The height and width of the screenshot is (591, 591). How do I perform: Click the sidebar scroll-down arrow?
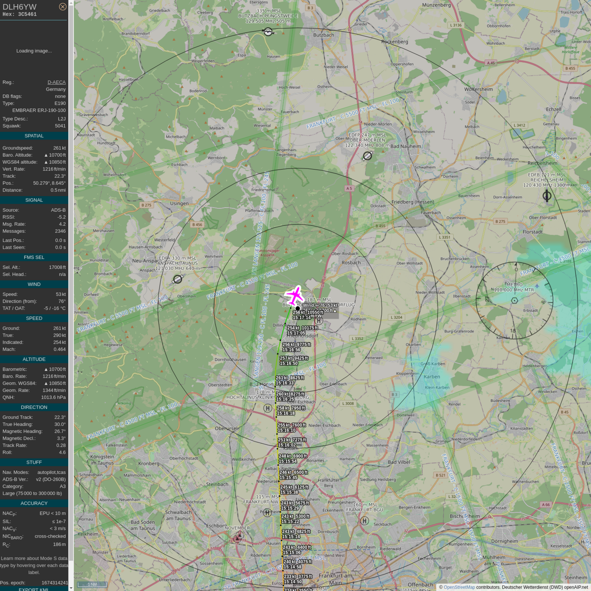tap(71, 588)
